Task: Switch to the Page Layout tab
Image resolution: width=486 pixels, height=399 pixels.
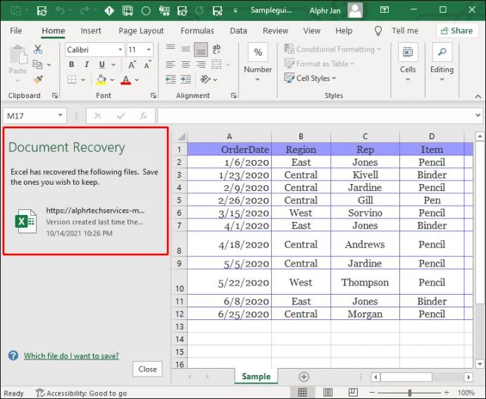Action: click(141, 31)
